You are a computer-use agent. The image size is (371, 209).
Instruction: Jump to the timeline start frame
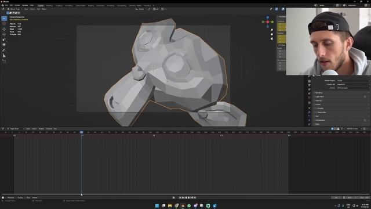coord(180,197)
